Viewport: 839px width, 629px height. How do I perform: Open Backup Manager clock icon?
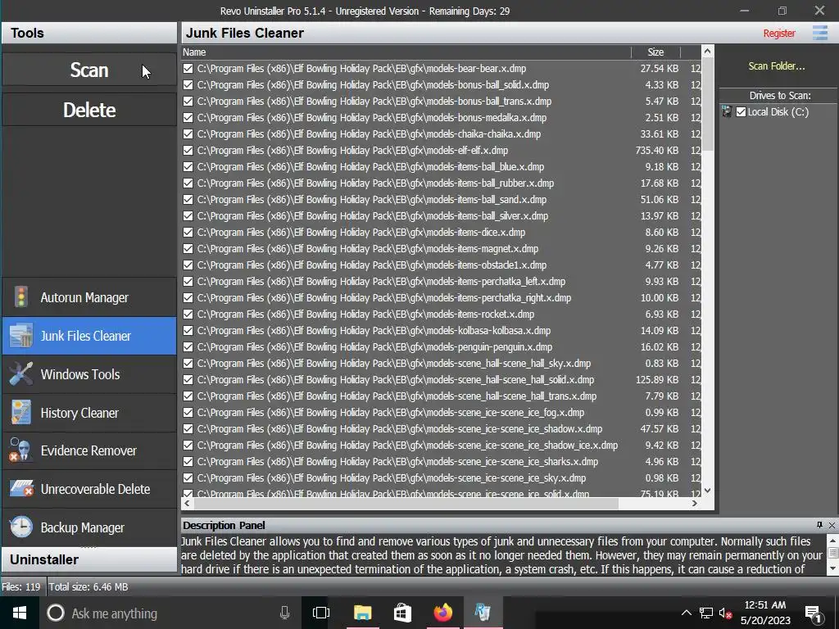21,527
